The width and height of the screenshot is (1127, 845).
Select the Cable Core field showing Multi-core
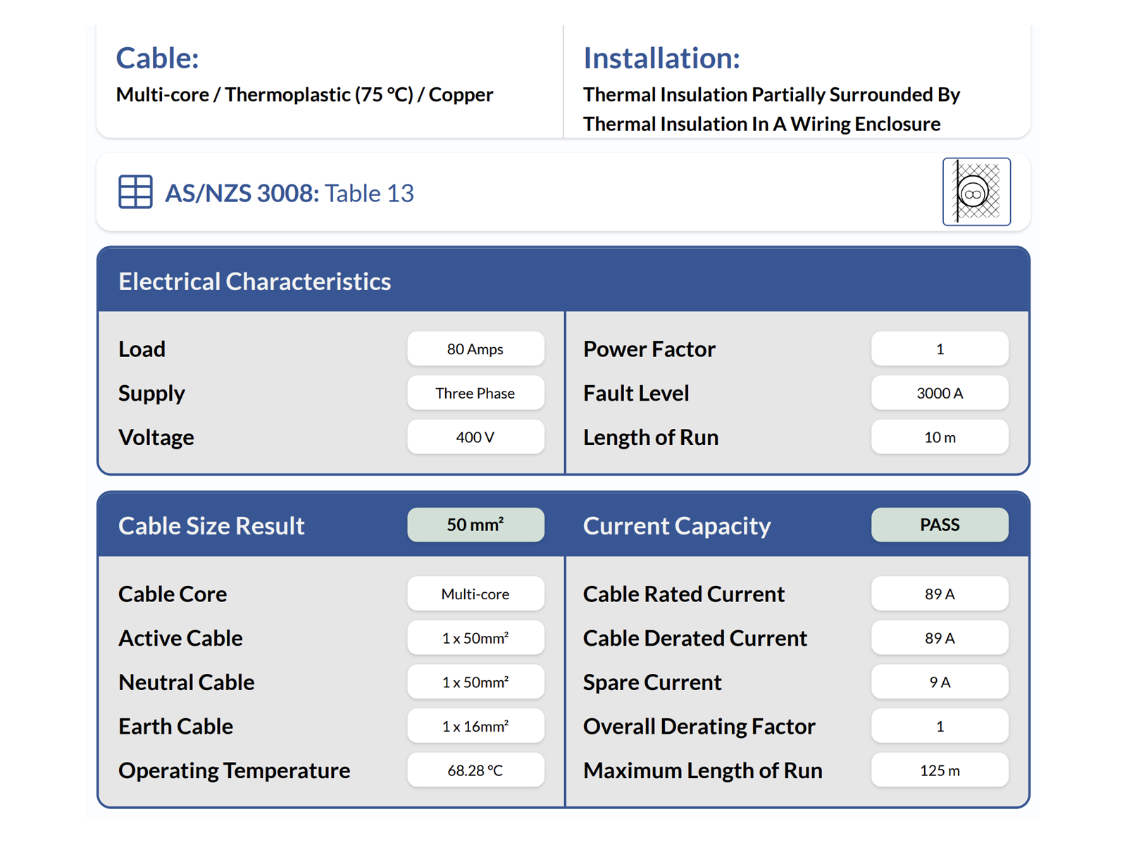pyautogui.click(x=475, y=594)
